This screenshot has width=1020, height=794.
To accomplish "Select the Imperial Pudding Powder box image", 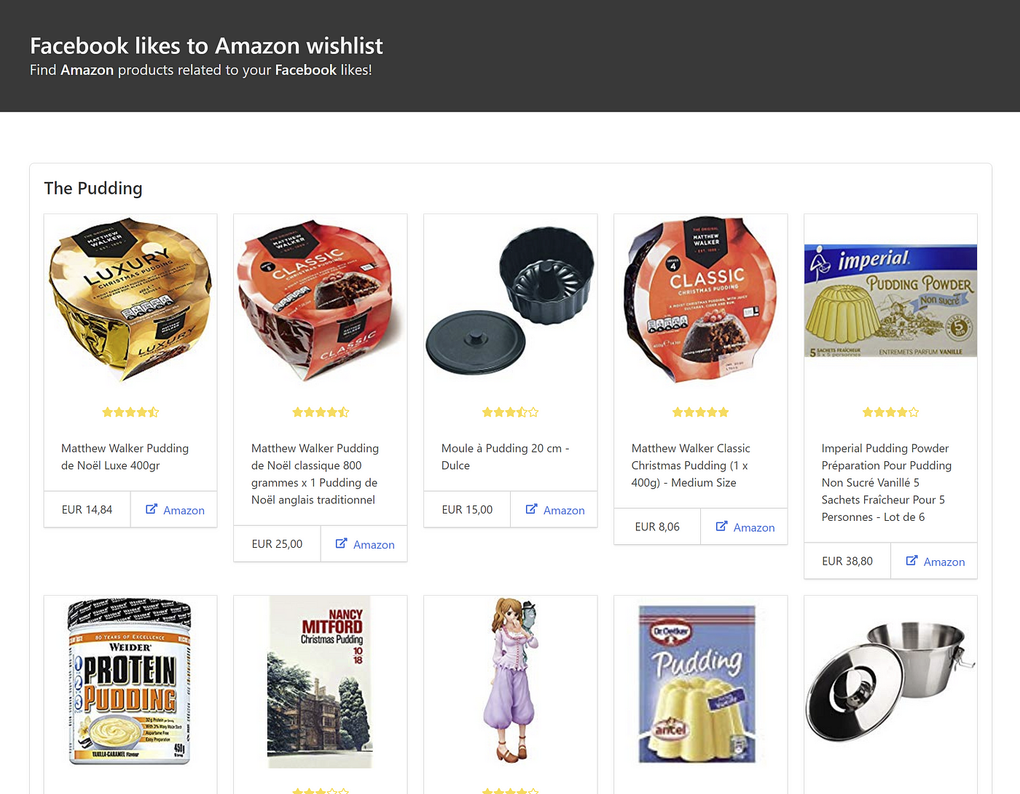I will point(890,301).
